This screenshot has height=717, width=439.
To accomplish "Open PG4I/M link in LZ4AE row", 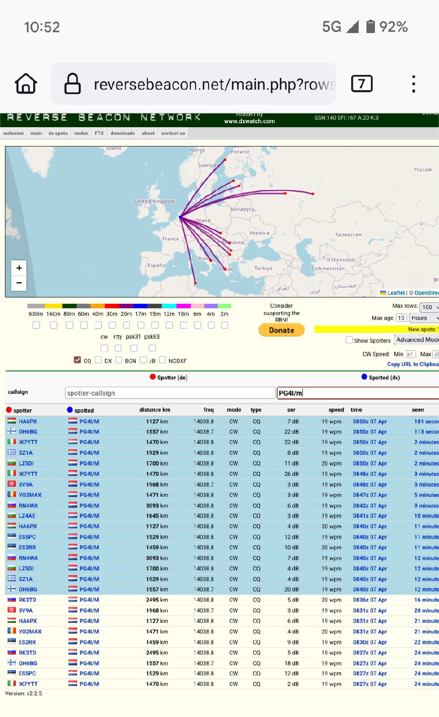I will (89, 516).
